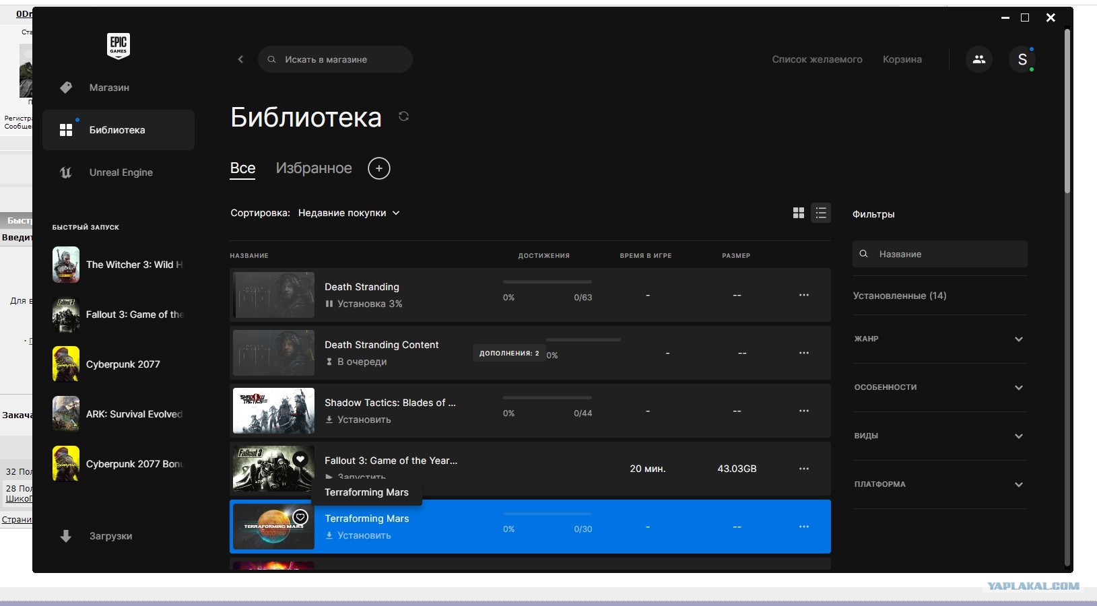Click Death Stranding achievements progress bar
Viewport: 1097px width, 606px height.
point(547,281)
